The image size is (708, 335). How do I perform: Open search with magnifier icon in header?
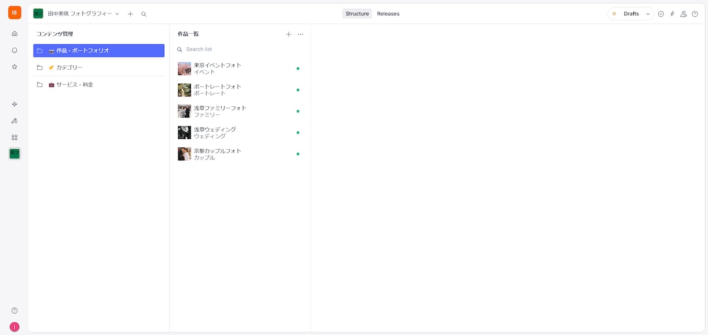point(144,14)
